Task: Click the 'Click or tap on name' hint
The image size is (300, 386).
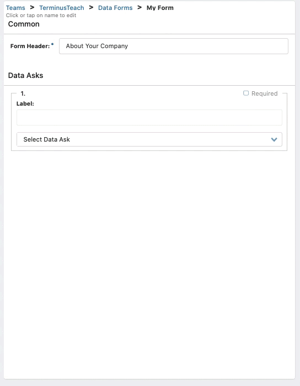Action: click(41, 15)
